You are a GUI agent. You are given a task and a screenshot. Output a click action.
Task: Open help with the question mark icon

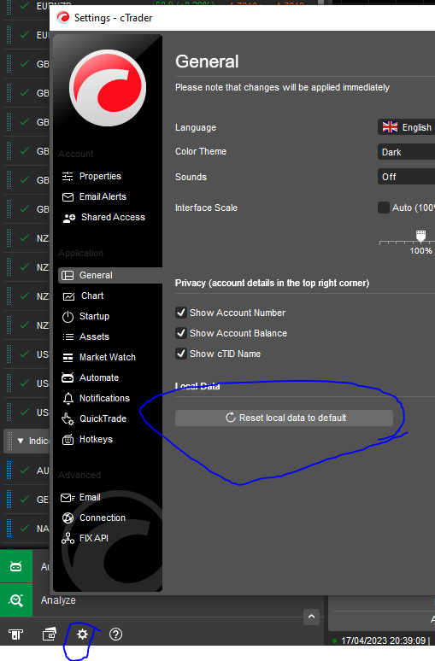[115, 634]
